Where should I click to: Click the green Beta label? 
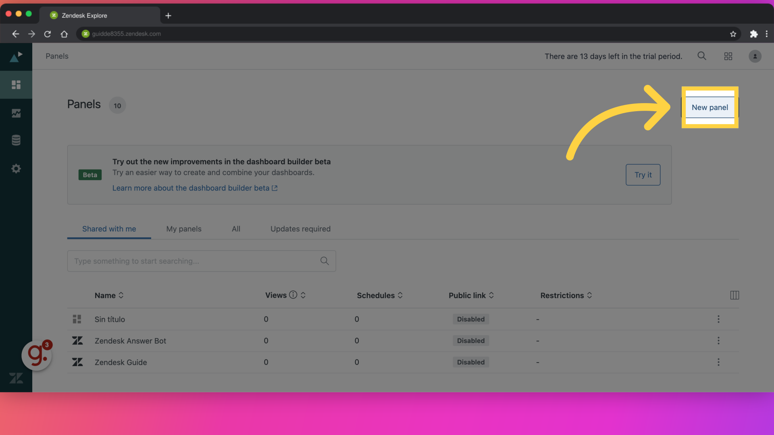point(90,175)
